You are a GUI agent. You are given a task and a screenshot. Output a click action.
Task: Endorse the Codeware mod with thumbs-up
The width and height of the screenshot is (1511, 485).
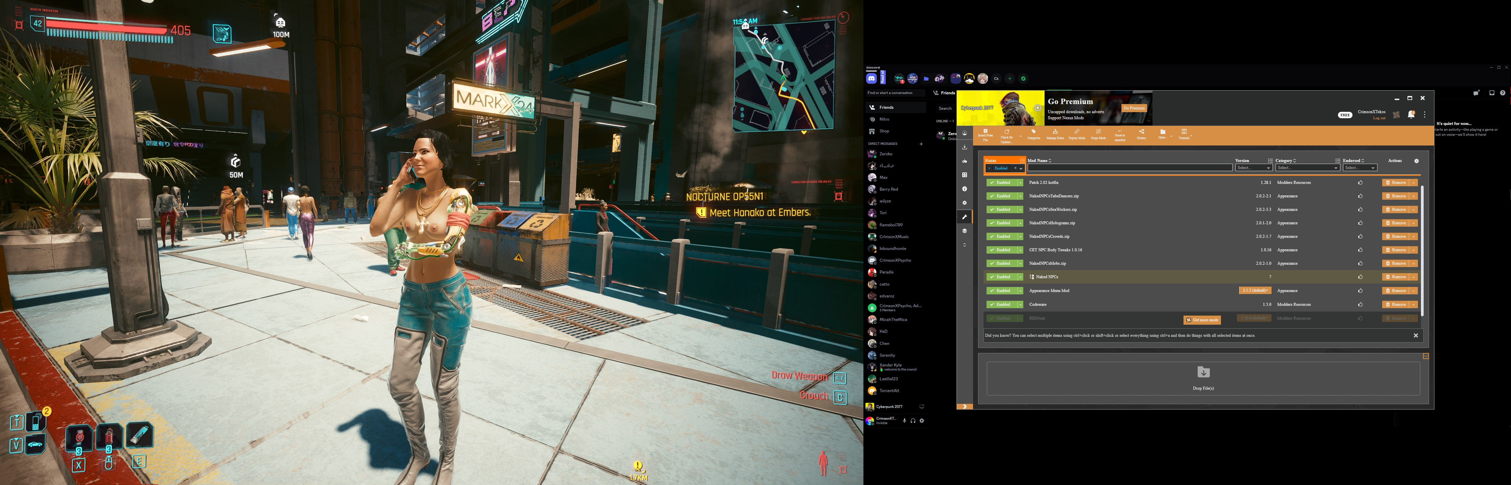tap(1360, 304)
